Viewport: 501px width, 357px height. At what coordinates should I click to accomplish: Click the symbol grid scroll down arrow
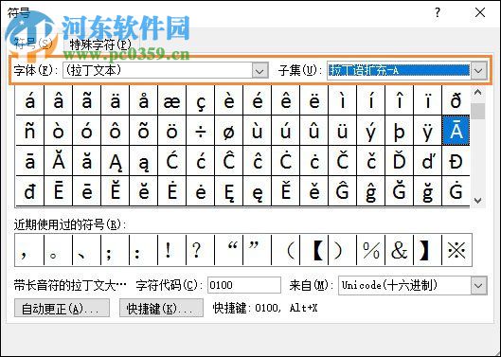click(x=477, y=201)
